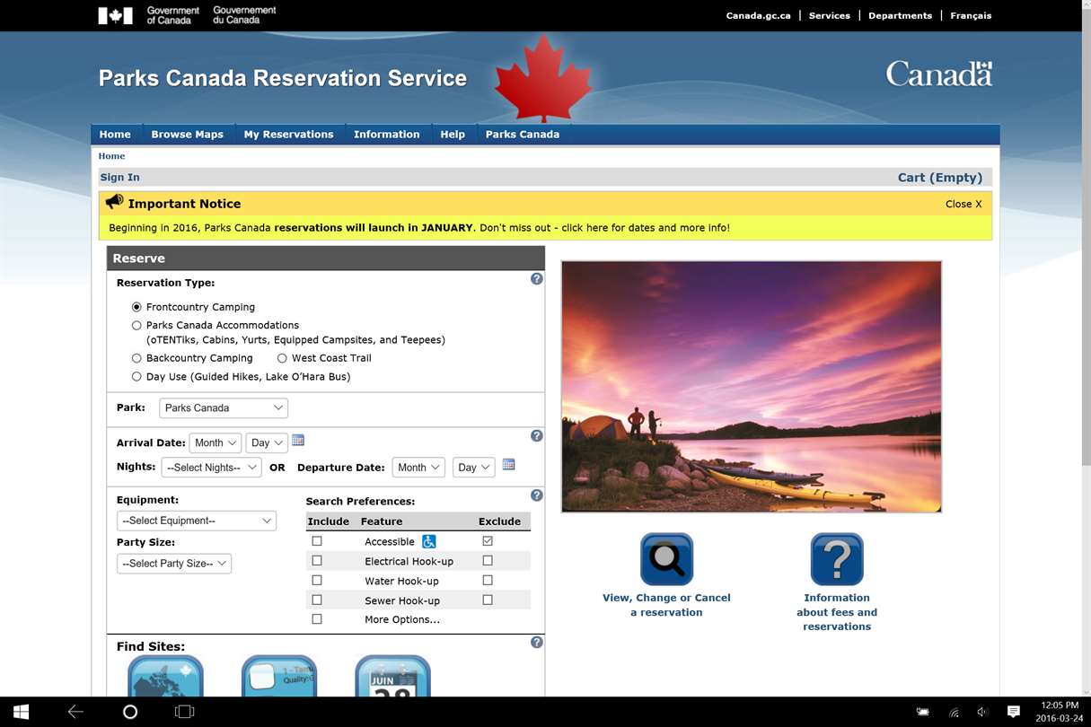Switch to Français language link
This screenshot has width=1091, height=727.
[x=971, y=15]
